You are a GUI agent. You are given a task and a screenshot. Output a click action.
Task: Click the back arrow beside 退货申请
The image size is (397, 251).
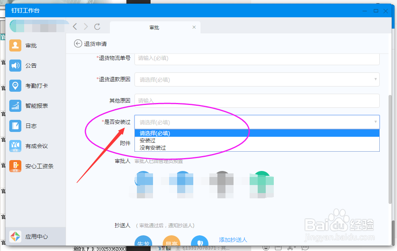[78, 43]
